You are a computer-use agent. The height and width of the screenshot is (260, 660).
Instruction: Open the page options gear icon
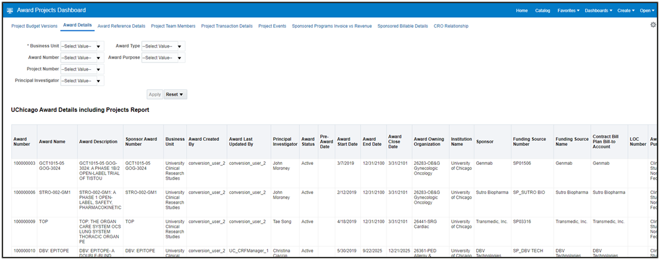[653, 25]
